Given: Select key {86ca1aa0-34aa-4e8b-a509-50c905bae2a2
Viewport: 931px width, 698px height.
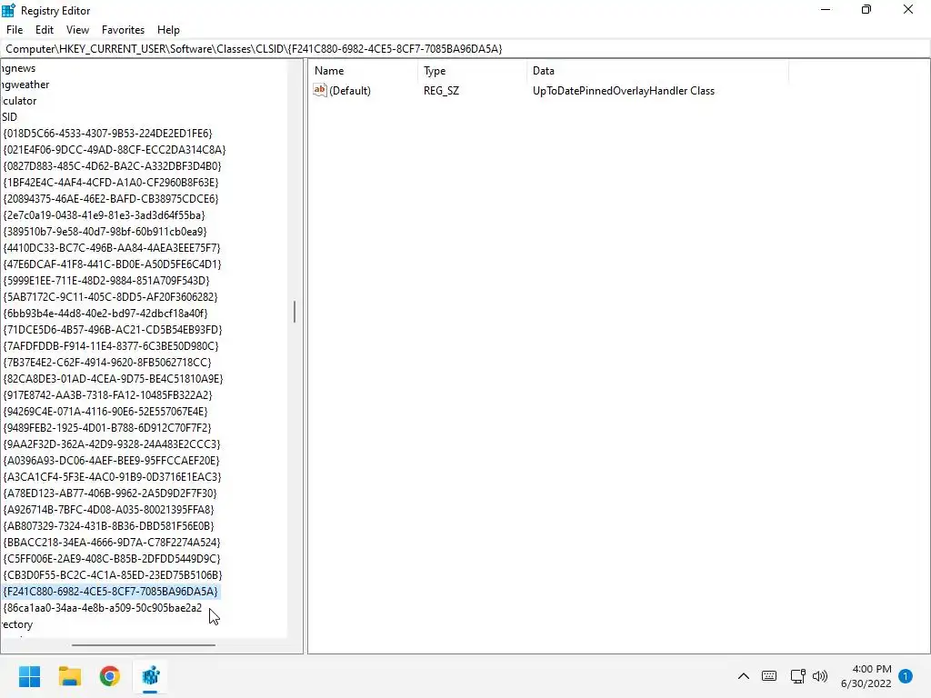Looking at the screenshot, I should click(102, 608).
